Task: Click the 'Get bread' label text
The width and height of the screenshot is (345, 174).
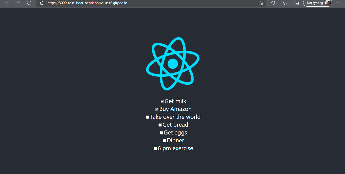Action: click(x=175, y=125)
